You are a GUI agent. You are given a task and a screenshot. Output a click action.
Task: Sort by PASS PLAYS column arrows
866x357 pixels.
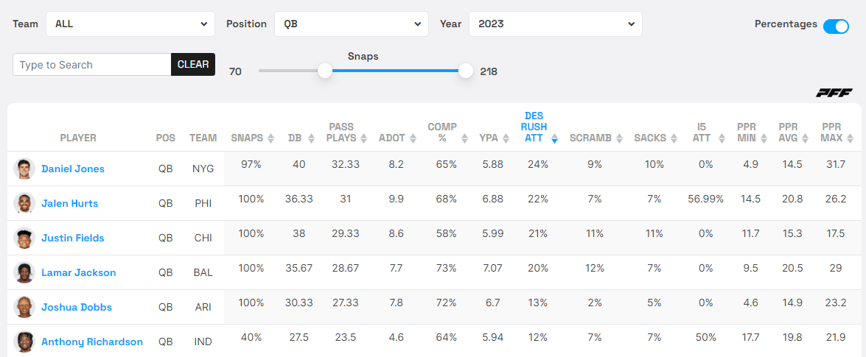point(363,138)
